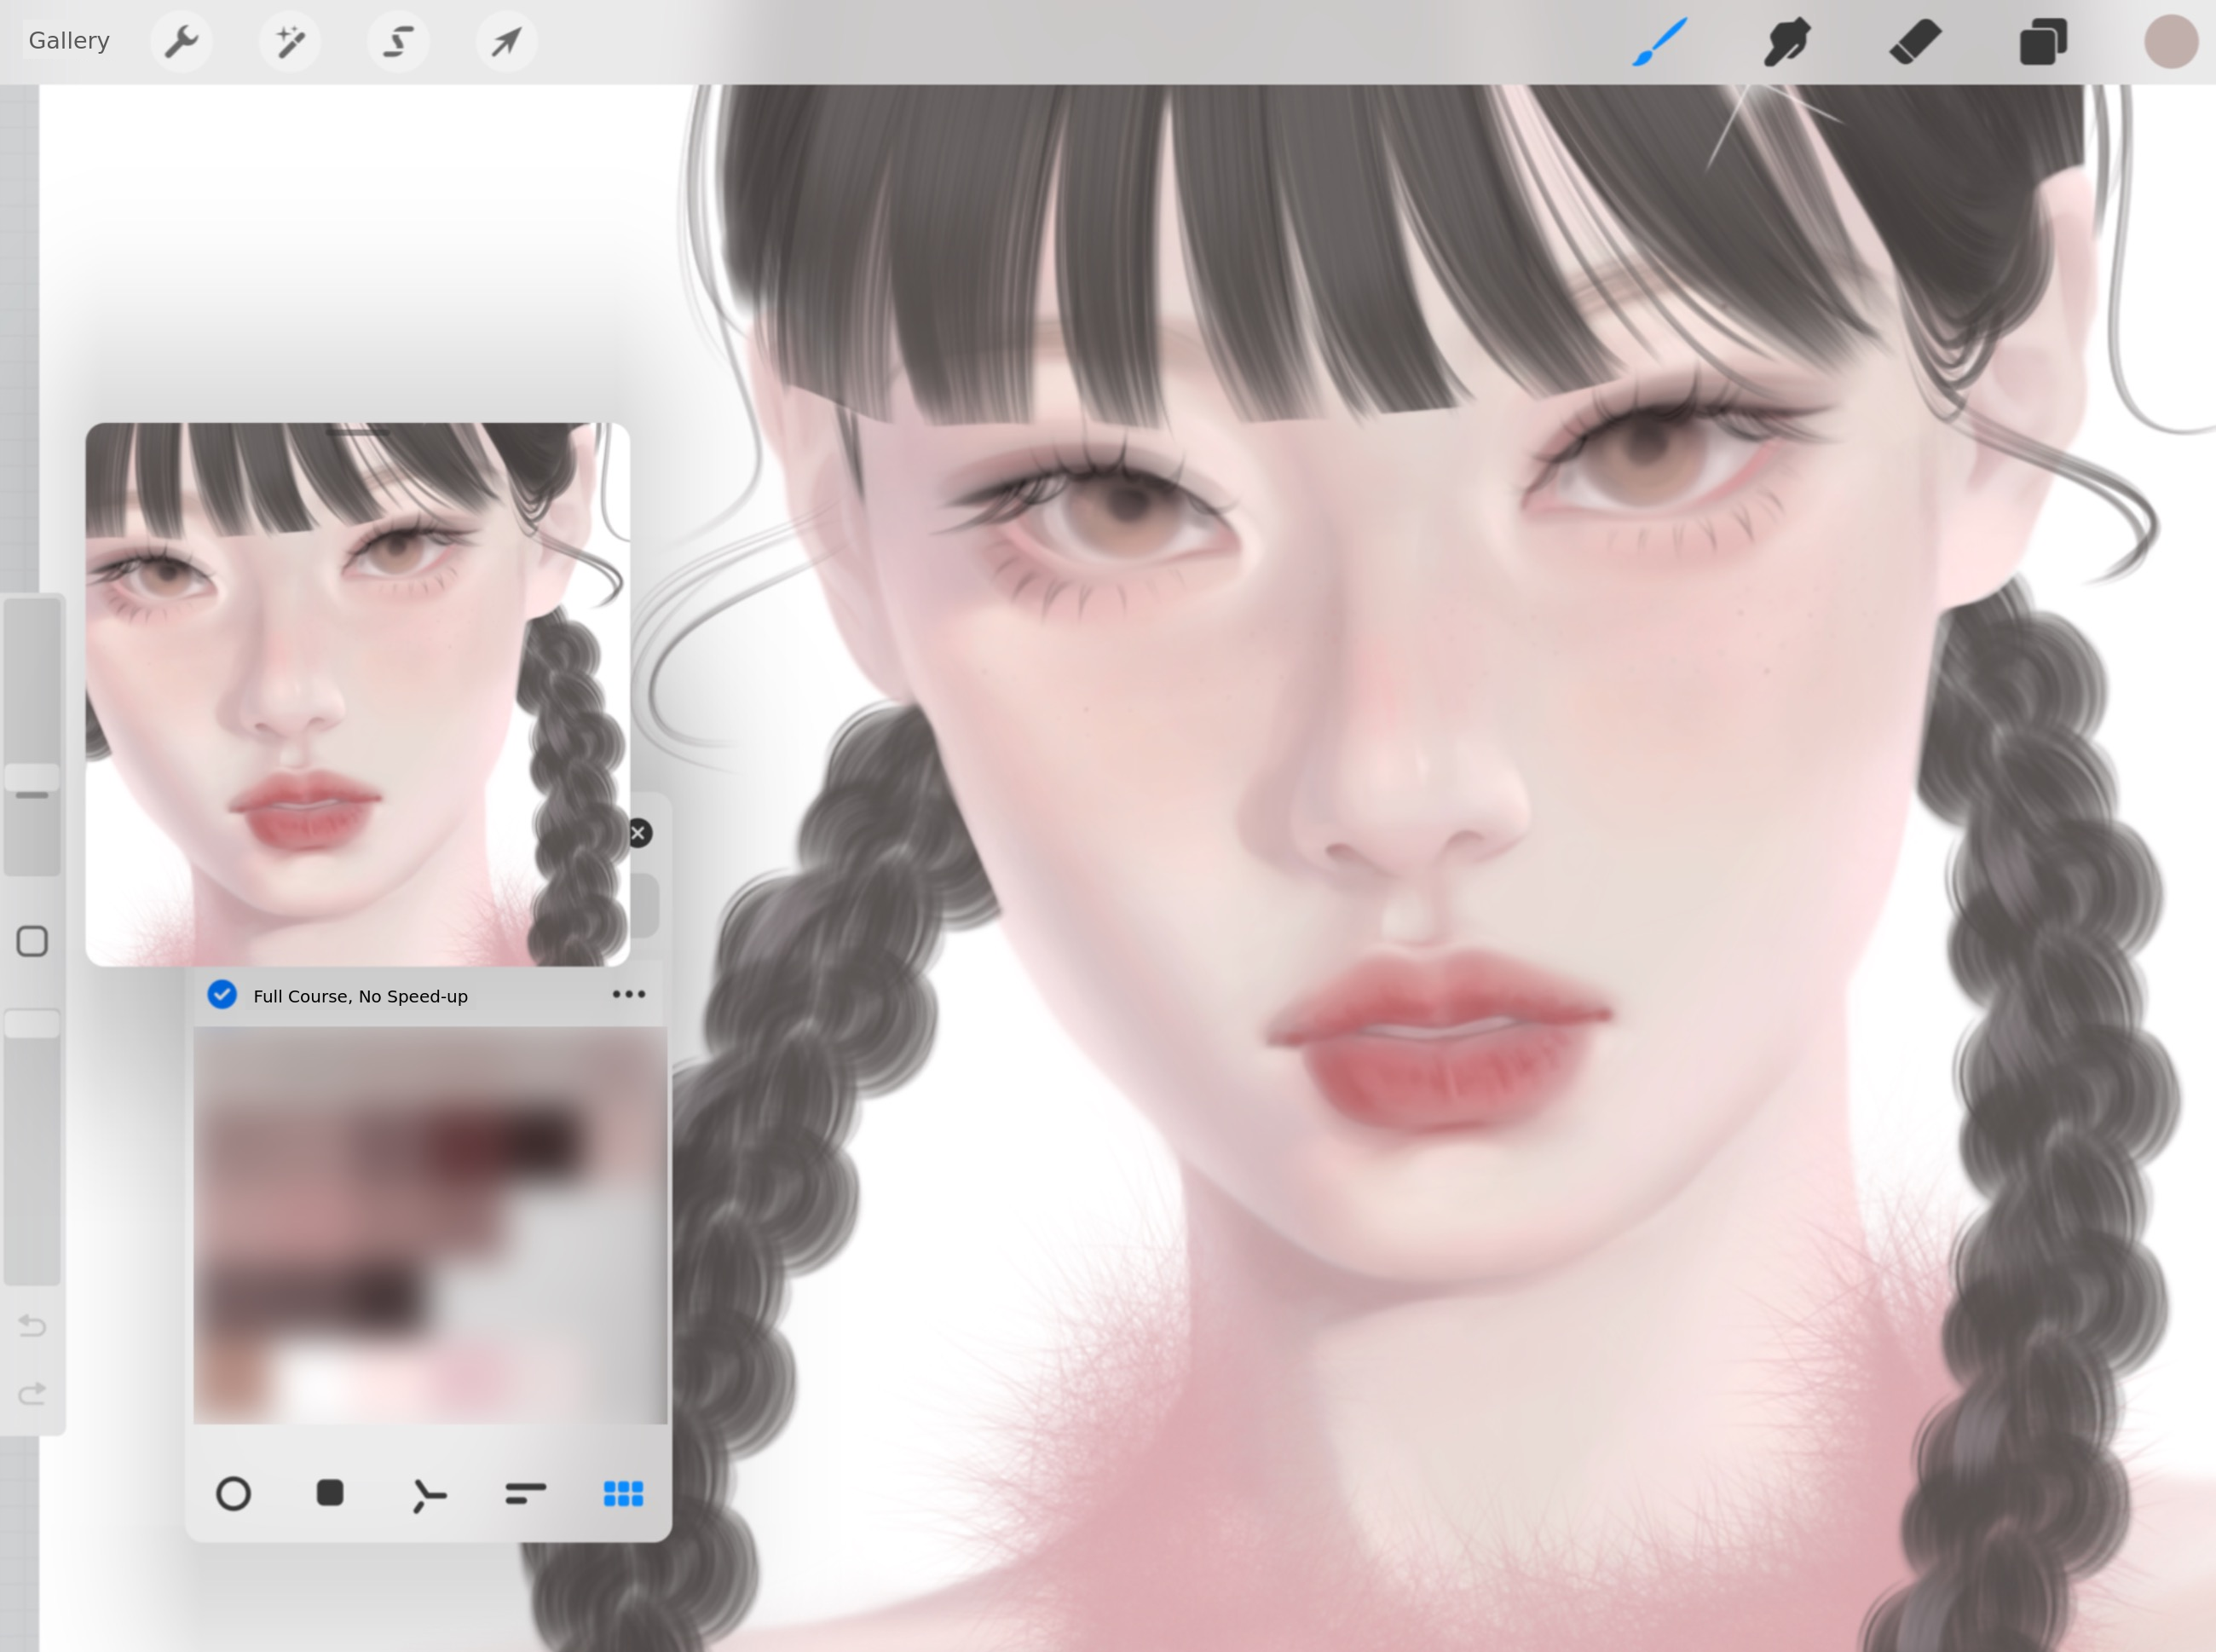The image size is (2216, 1652).
Task: Open the Actions wrench menu
Action: [181, 42]
